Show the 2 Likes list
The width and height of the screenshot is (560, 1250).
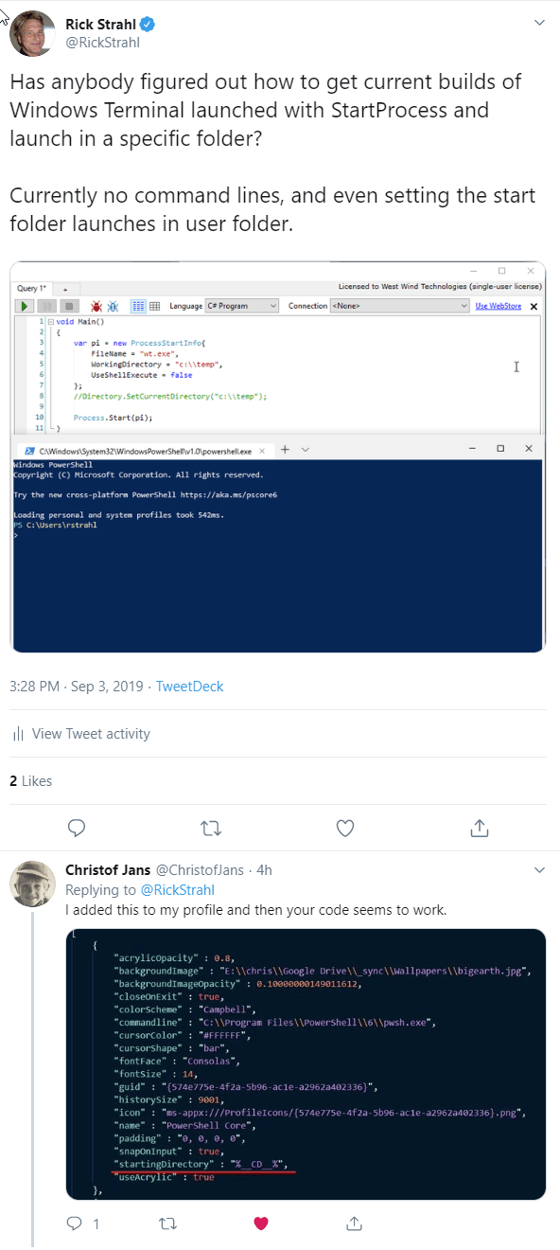30,780
